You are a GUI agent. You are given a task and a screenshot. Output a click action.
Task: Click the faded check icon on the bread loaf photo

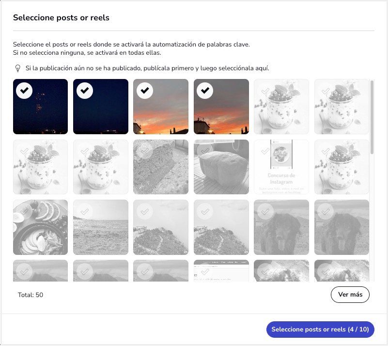[205, 152]
